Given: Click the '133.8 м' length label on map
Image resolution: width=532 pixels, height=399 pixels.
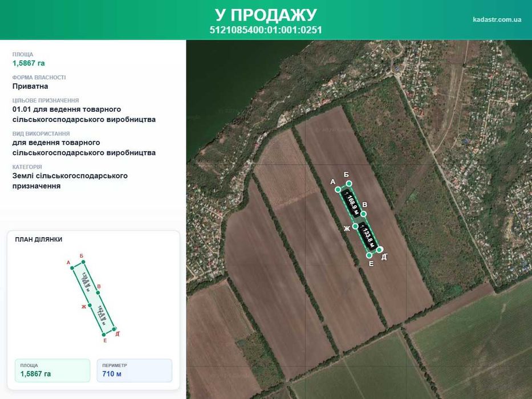Looking at the screenshot, I should click(x=368, y=236).
